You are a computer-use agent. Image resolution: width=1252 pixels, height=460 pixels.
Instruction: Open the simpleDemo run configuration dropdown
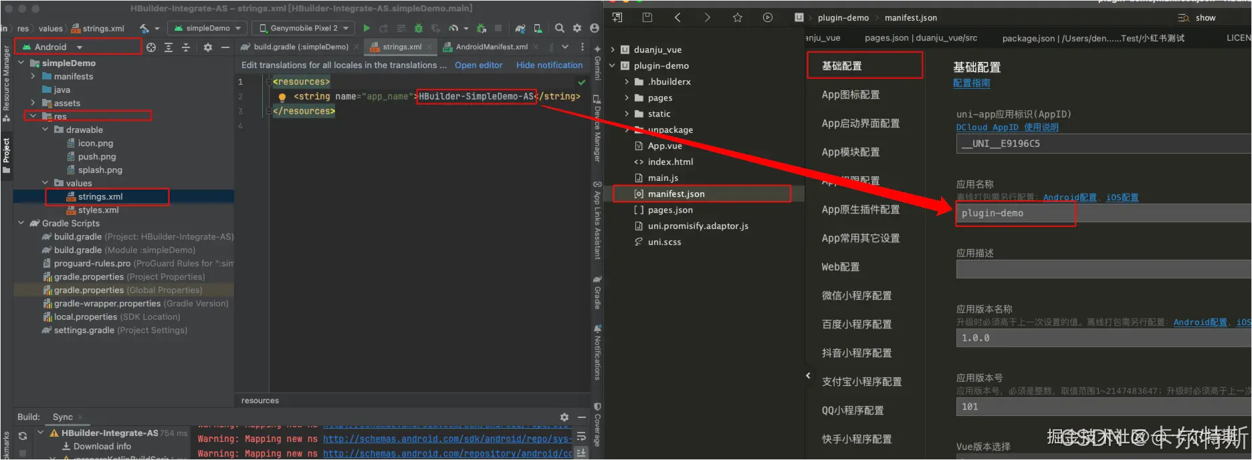click(207, 28)
